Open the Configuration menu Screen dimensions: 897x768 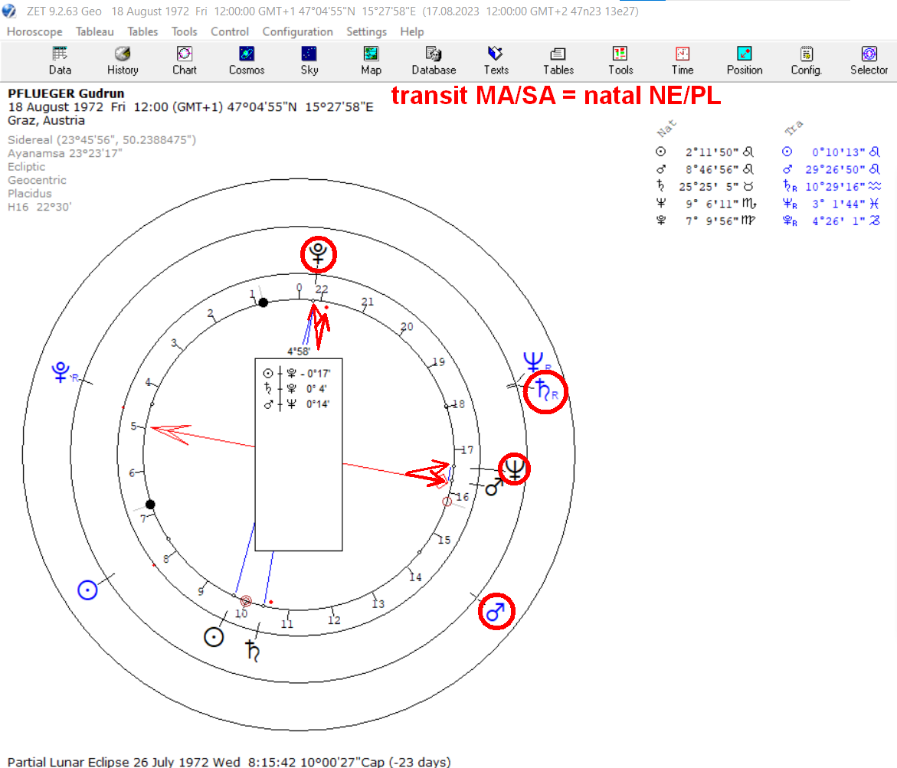click(x=297, y=31)
